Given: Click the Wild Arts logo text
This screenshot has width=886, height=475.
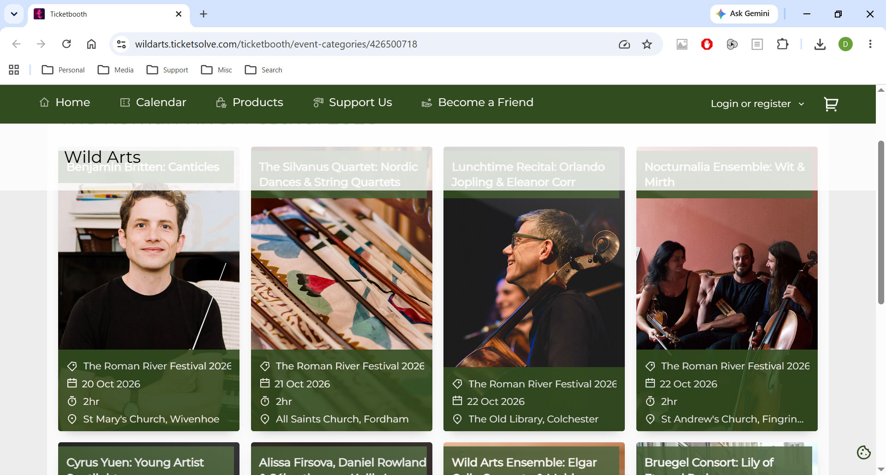Looking at the screenshot, I should click(x=102, y=157).
